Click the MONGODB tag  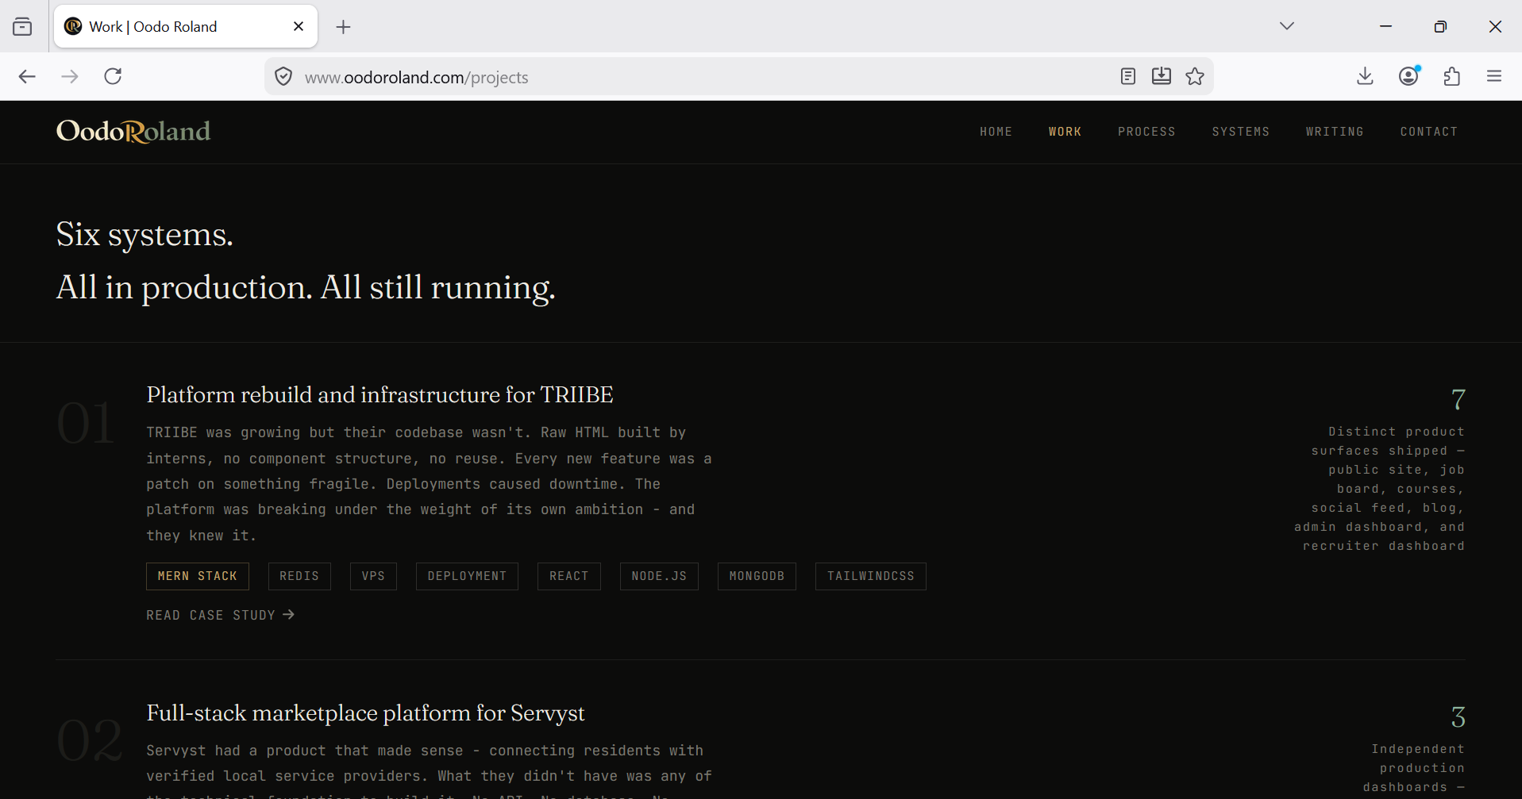pos(757,576)
